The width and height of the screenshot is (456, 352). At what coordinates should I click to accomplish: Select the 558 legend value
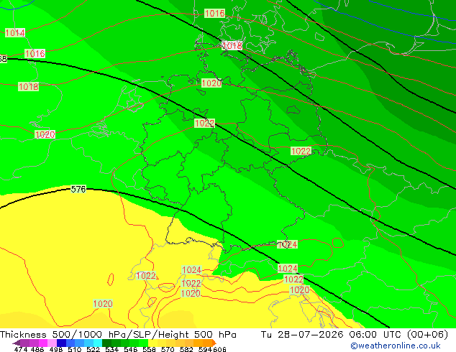(x=149, y=349)
